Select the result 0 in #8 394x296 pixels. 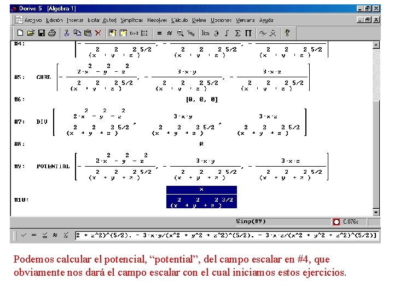click(201, 144)
